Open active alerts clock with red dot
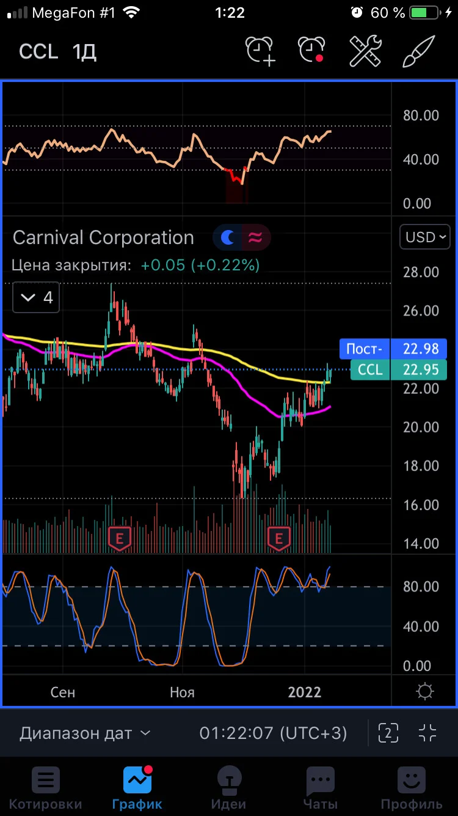 [312, 51]
